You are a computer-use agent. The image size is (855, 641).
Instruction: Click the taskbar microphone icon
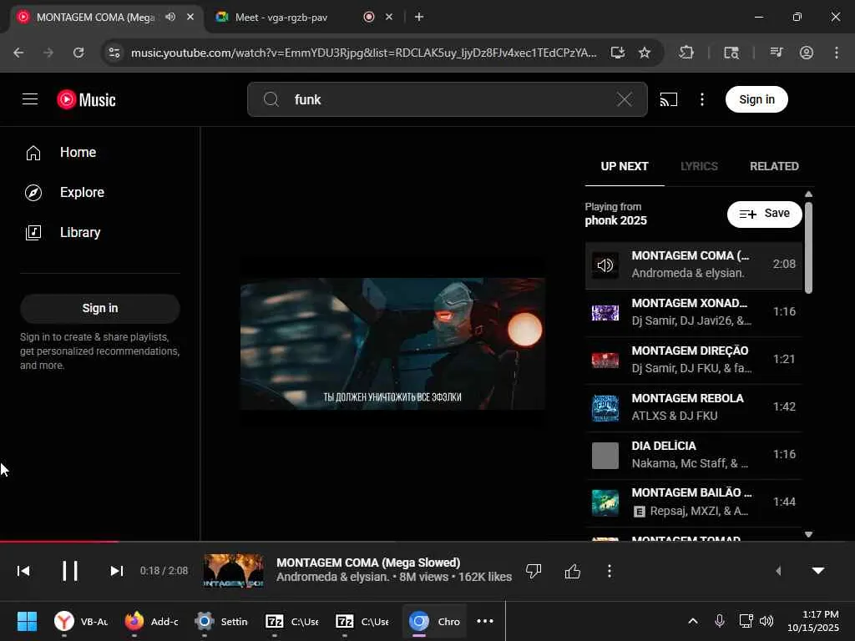719,621
